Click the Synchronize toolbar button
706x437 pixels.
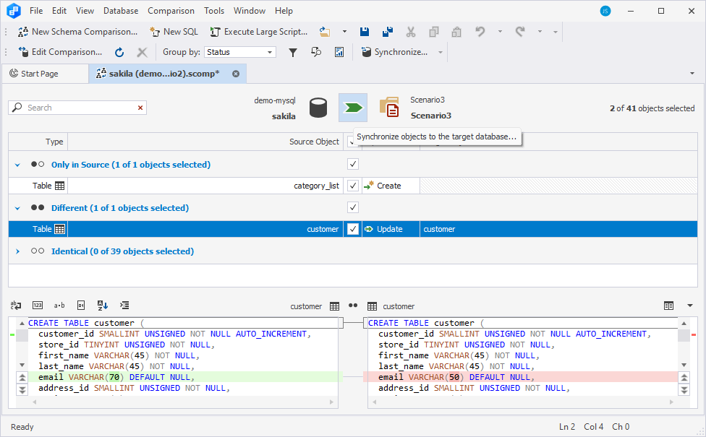(x=395, y=52)
